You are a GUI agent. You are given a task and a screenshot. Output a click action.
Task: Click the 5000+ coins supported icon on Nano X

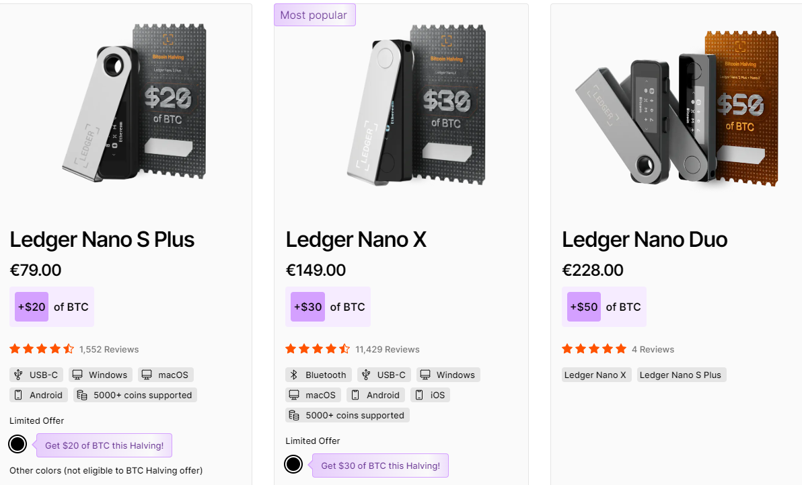(294, 415)
